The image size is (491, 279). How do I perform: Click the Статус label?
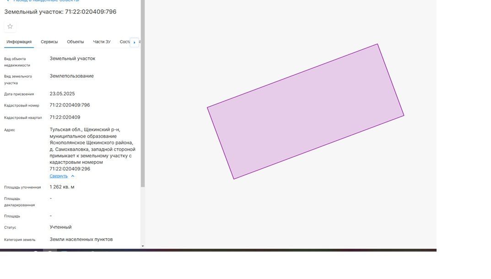click(10, 228)
